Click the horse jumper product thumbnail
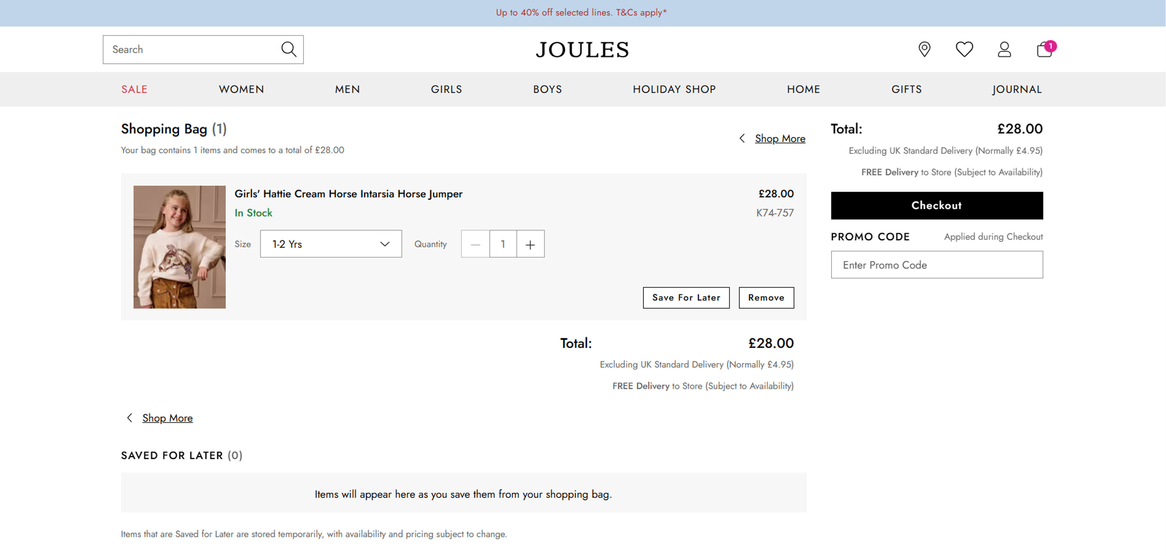1166x556 pixels. pyautogui.click(x=180, y=247)
